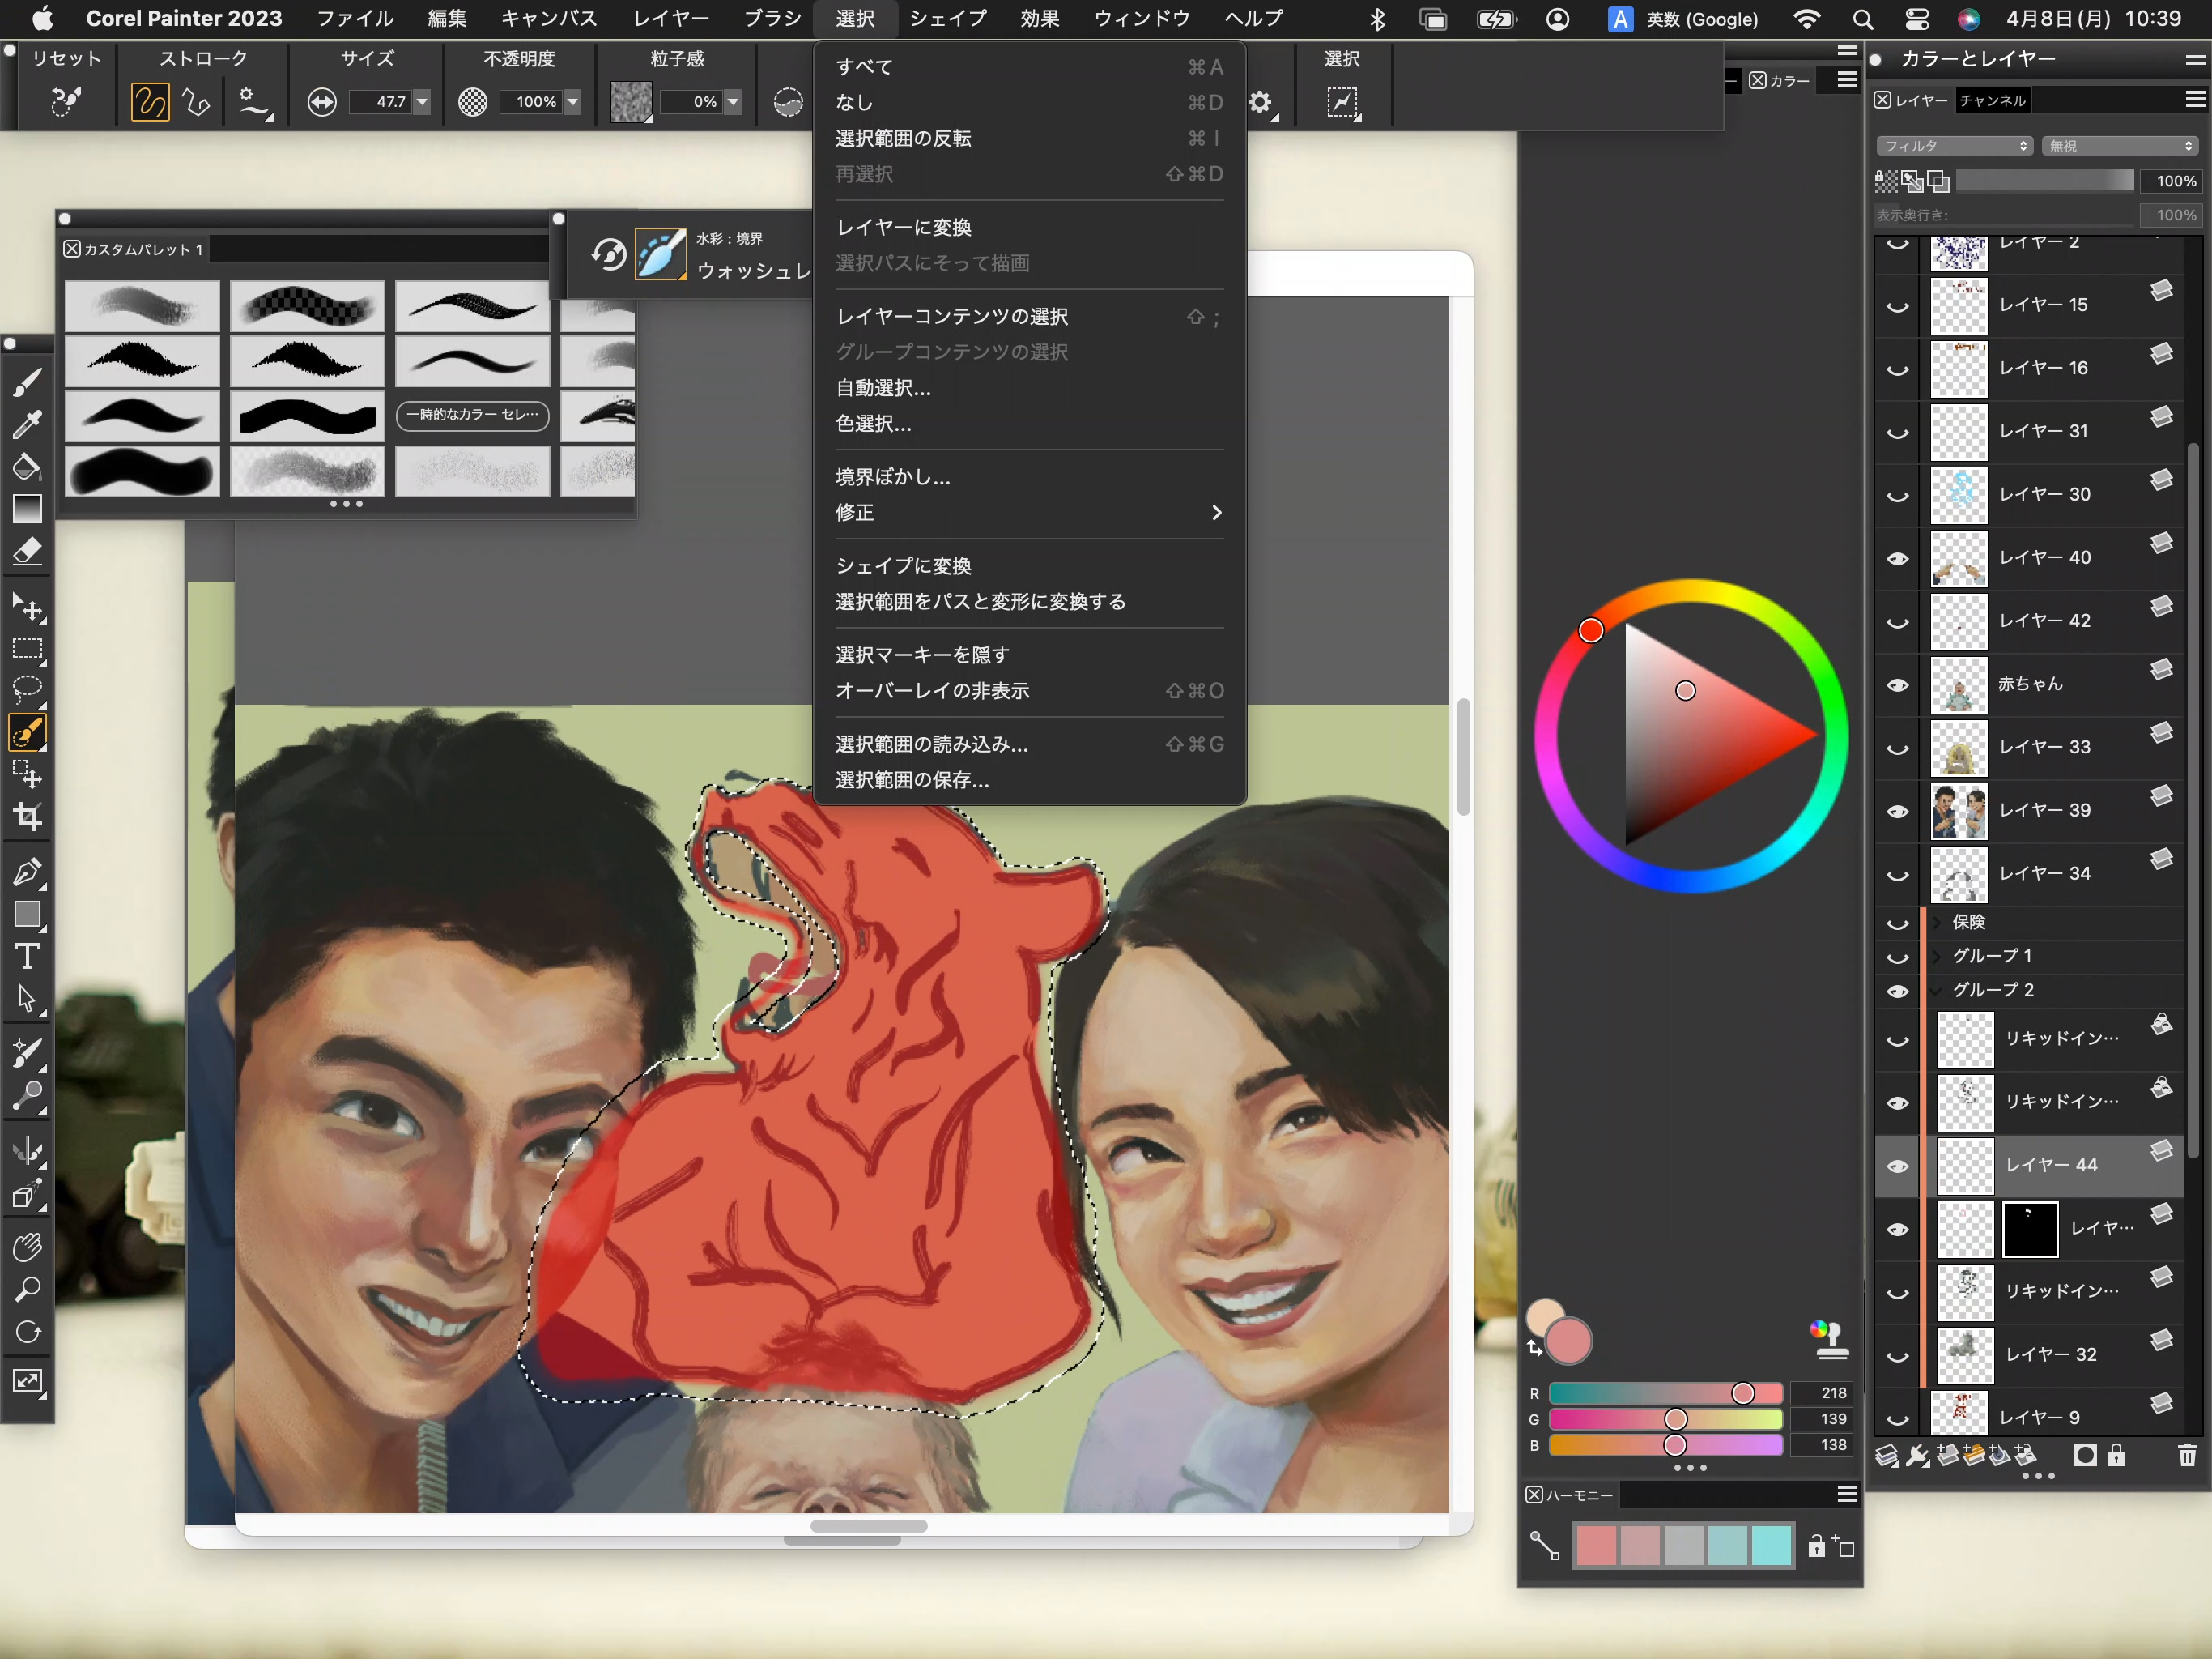
Task: Choose レイヤーに変換 from the menu
Action: pos(1030,227)
